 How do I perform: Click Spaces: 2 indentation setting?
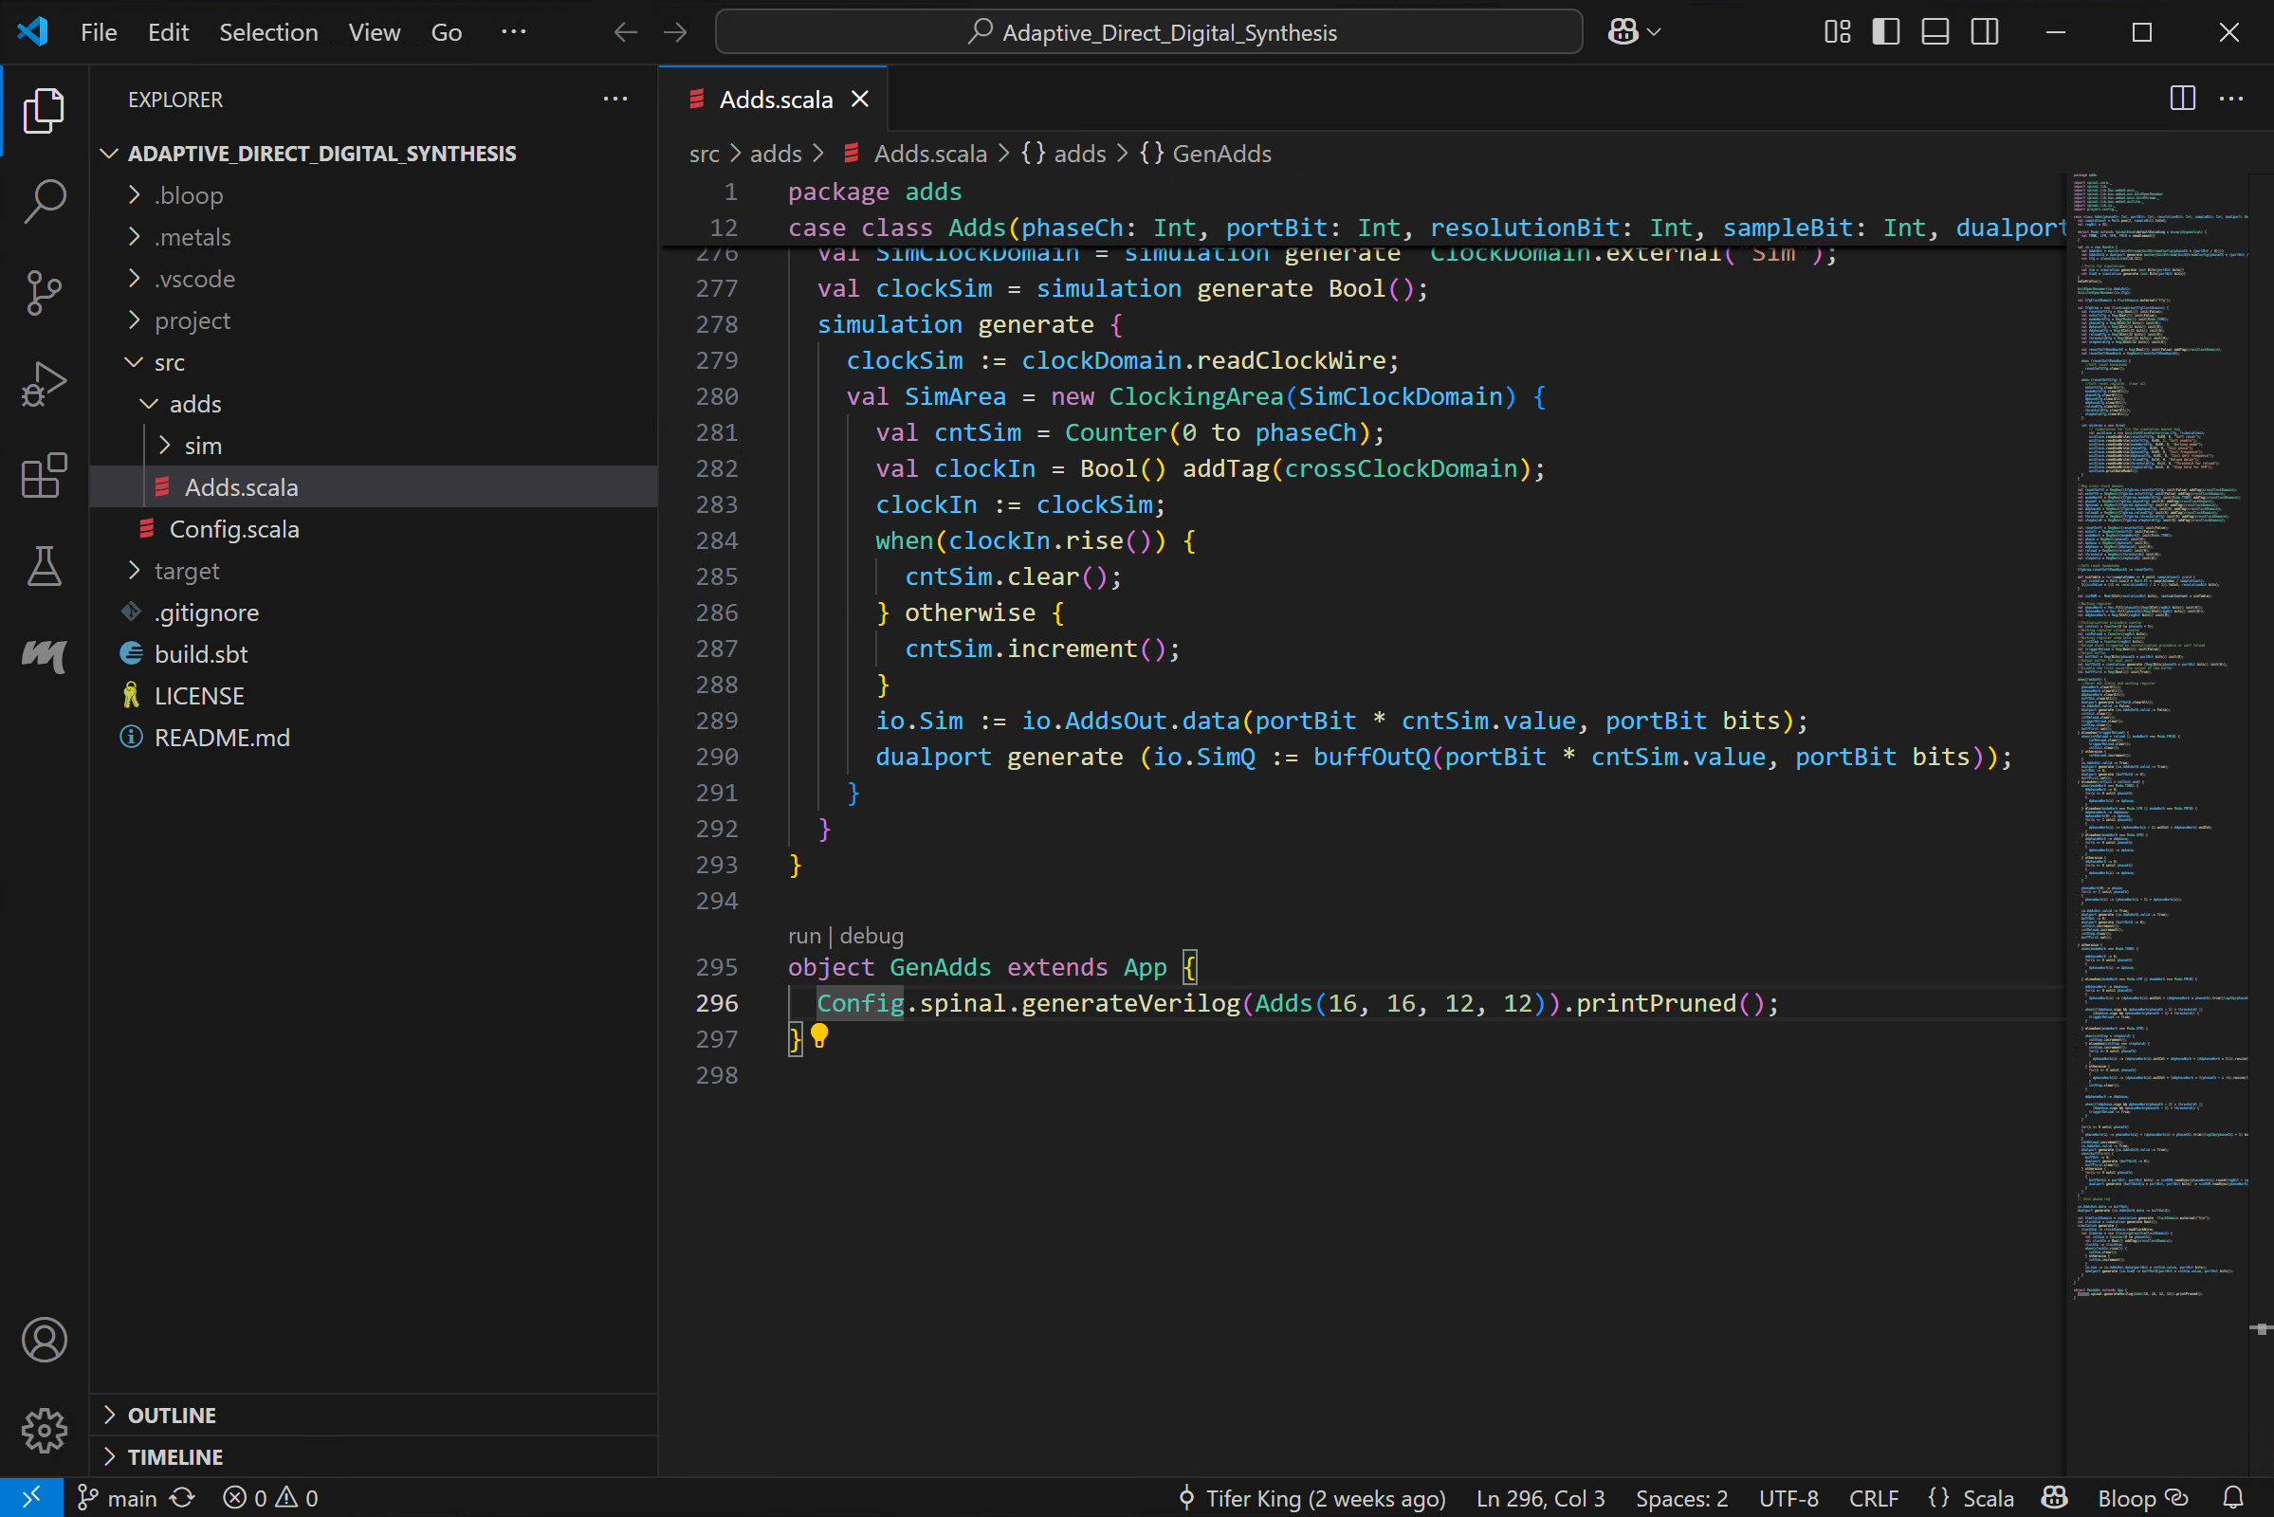1680,1498
